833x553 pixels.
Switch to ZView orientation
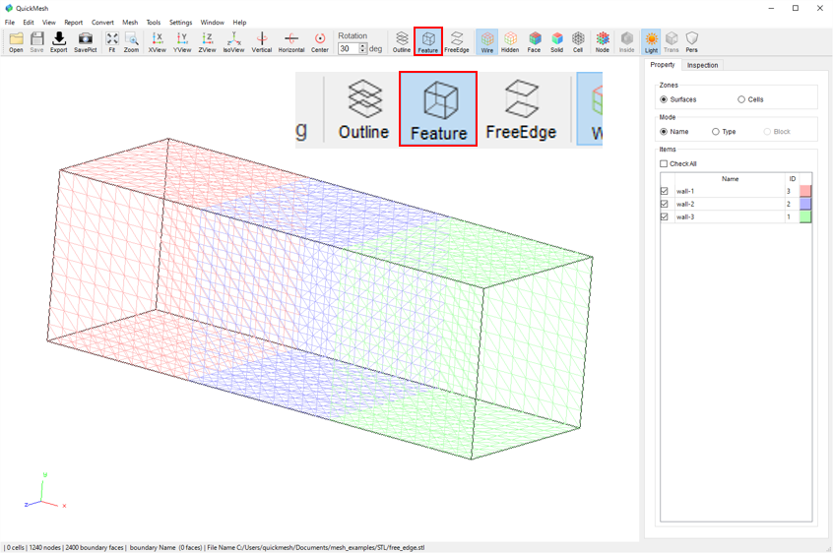click(207, 42)
